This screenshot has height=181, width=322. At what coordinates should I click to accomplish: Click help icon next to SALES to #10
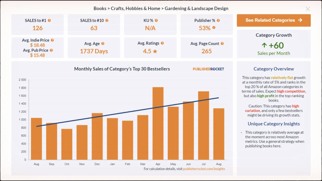107,20
